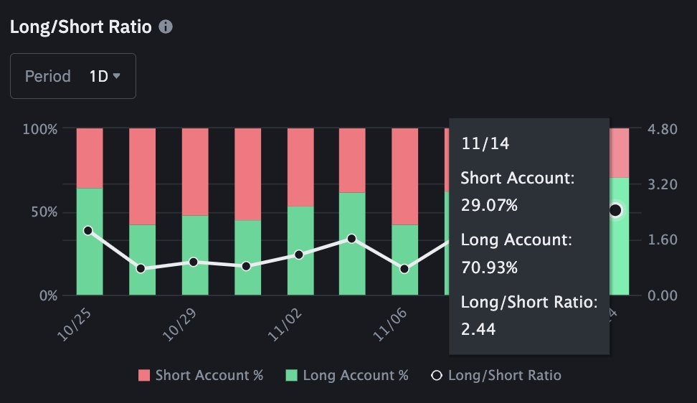Click the red Short Account legend swatch
Screen dimensions: 697x403
[x=143, y=375]
